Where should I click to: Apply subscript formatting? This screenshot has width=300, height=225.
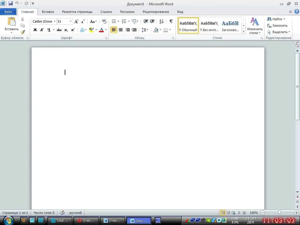(66, 30)
